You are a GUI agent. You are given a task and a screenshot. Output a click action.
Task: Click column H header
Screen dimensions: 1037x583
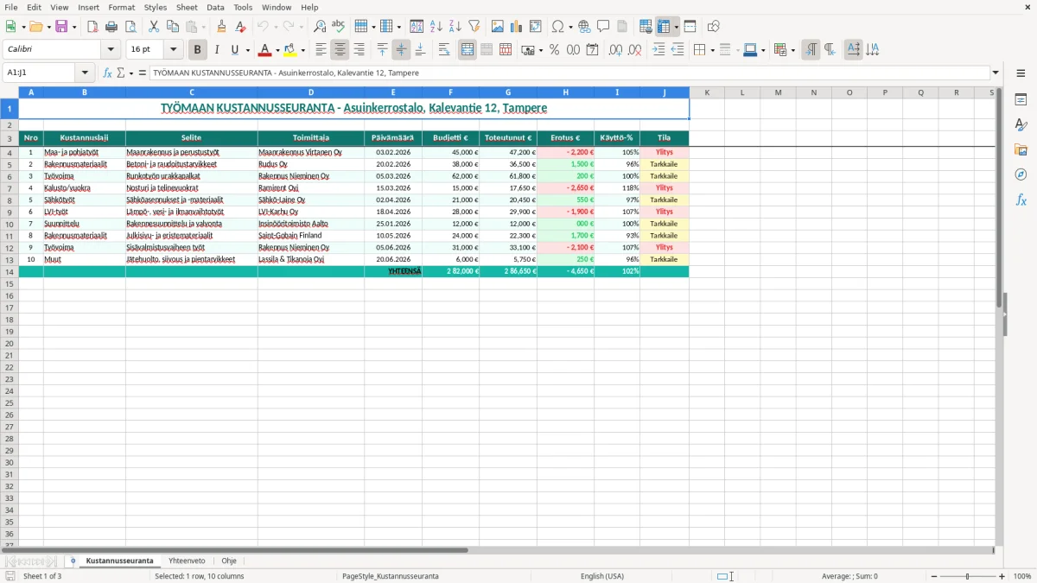pyautogui.click(x=566, y=92)
